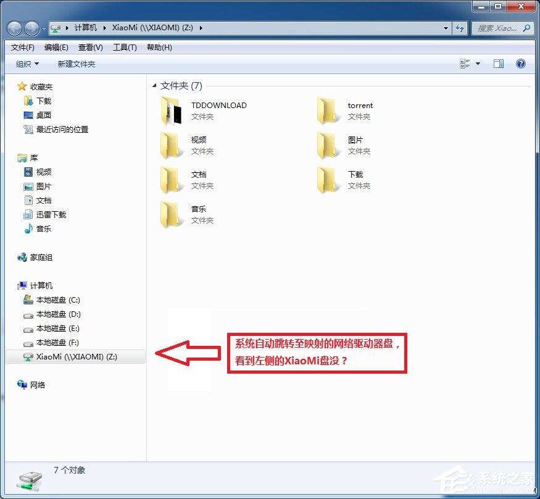Open the 工具 menu
The image size is (540, 499).
[x=125, y=47]
